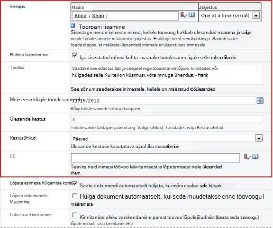This screenshot has height=228, width=273.
Task: Open the Järjestus order dropdown arrow
Action: tap(256, 16)
